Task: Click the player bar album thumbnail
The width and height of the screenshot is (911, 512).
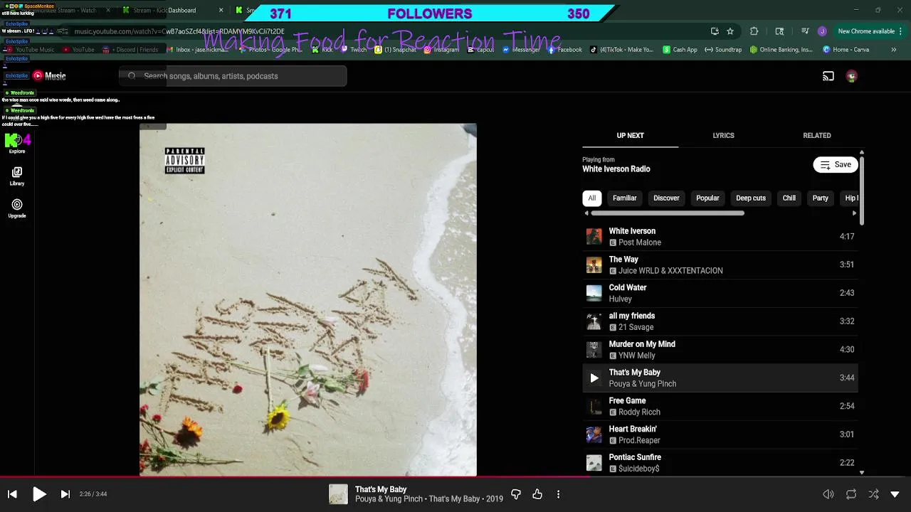Action: pyautogui.click(x=338, y=494)
